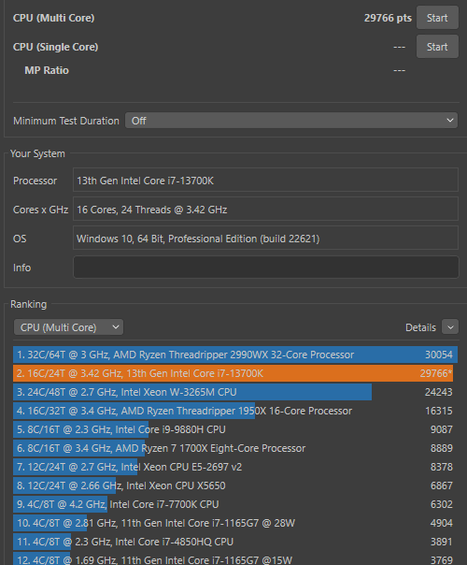
Task: Click the 24243 score value
Action: pyautogui.click(x=439, y=392)
